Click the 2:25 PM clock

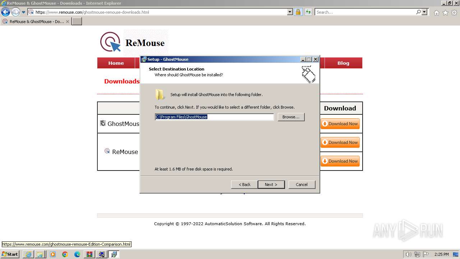point(442,254)
